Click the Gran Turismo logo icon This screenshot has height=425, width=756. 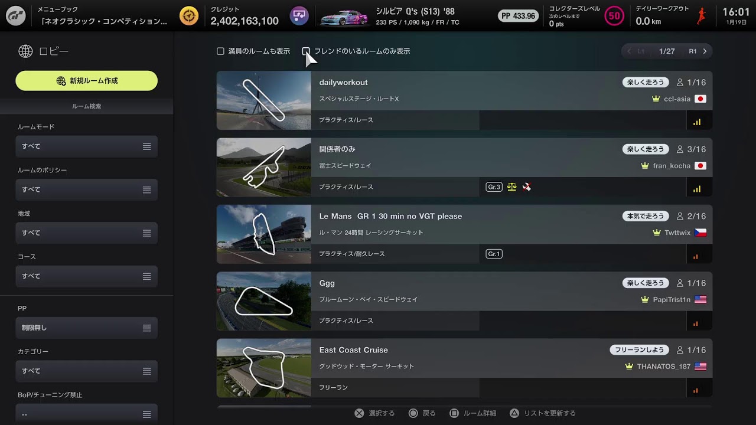[x=15, y=15]
